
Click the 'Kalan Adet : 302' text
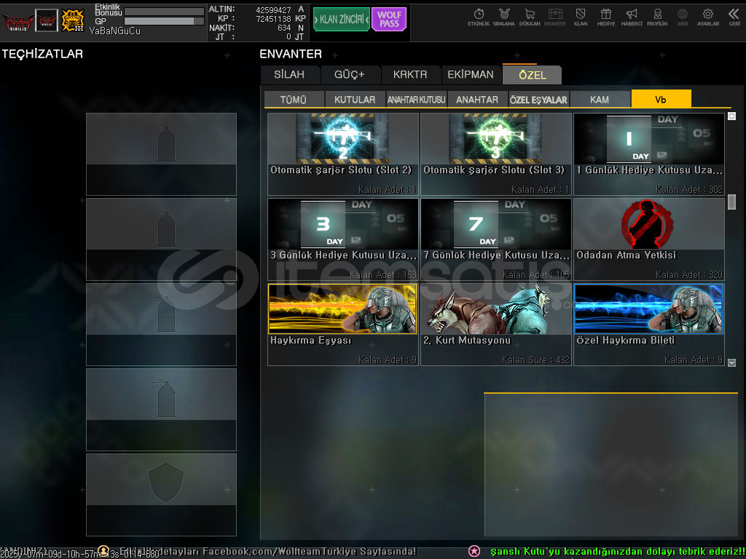689,189
